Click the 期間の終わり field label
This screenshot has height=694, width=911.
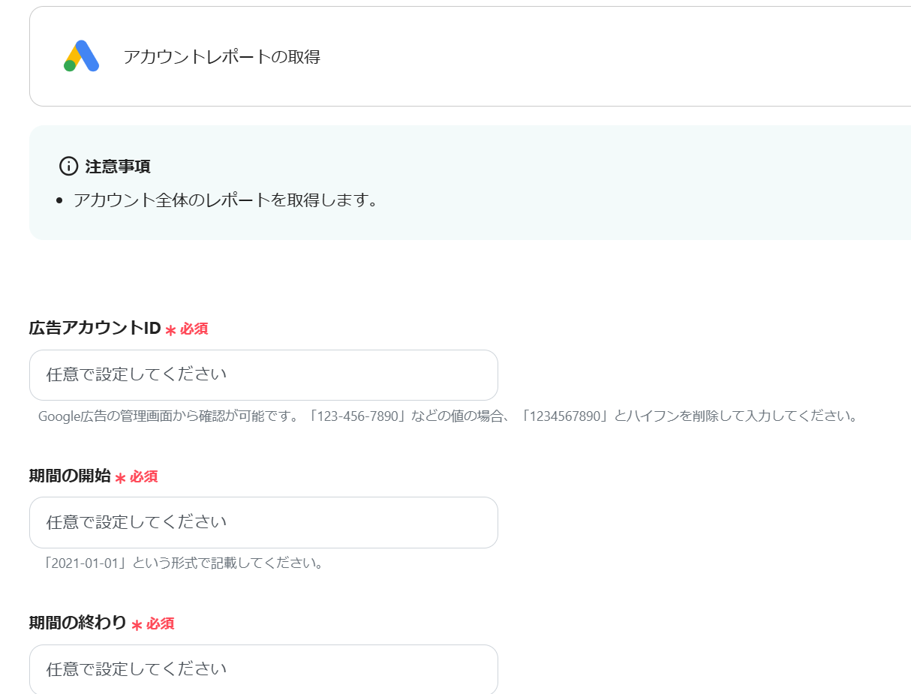point(78,623)
